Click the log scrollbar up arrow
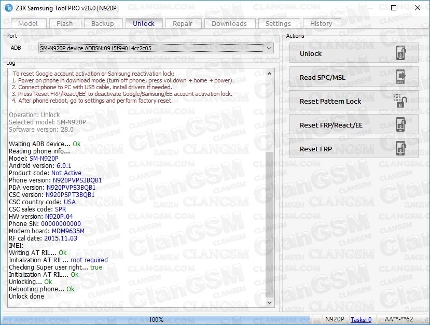Image resolution: width=430 pixels, height=325 pixels. coord(270,74)
